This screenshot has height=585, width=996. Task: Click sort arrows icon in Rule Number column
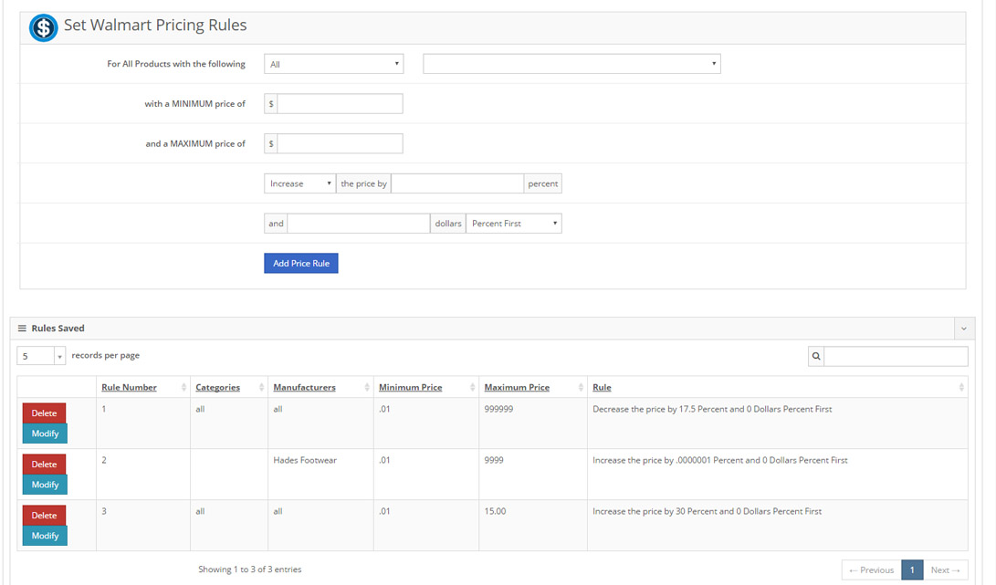[183, 388]
